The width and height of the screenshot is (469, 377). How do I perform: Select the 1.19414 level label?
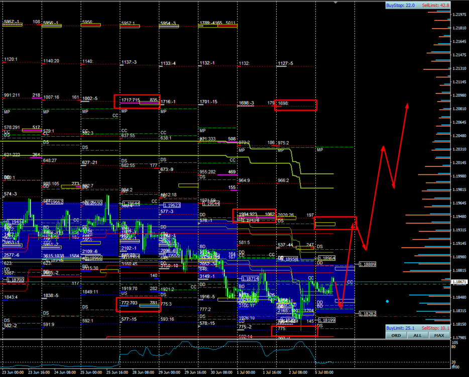point(15,222)
